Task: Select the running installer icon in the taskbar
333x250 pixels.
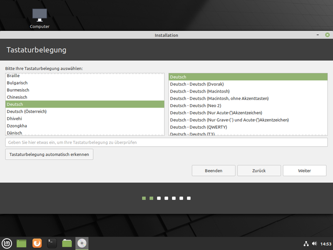Action: 82,243
